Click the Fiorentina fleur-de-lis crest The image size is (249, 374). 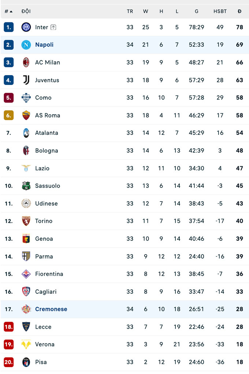tap(26, 274)
